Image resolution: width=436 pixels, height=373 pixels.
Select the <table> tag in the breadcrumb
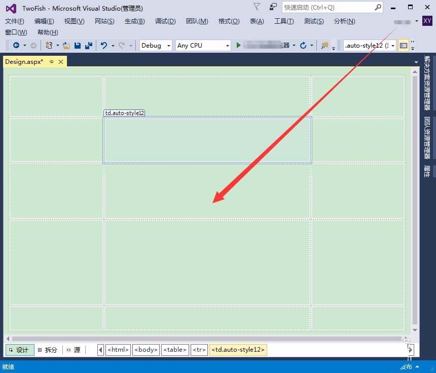[x=174, y=350]
